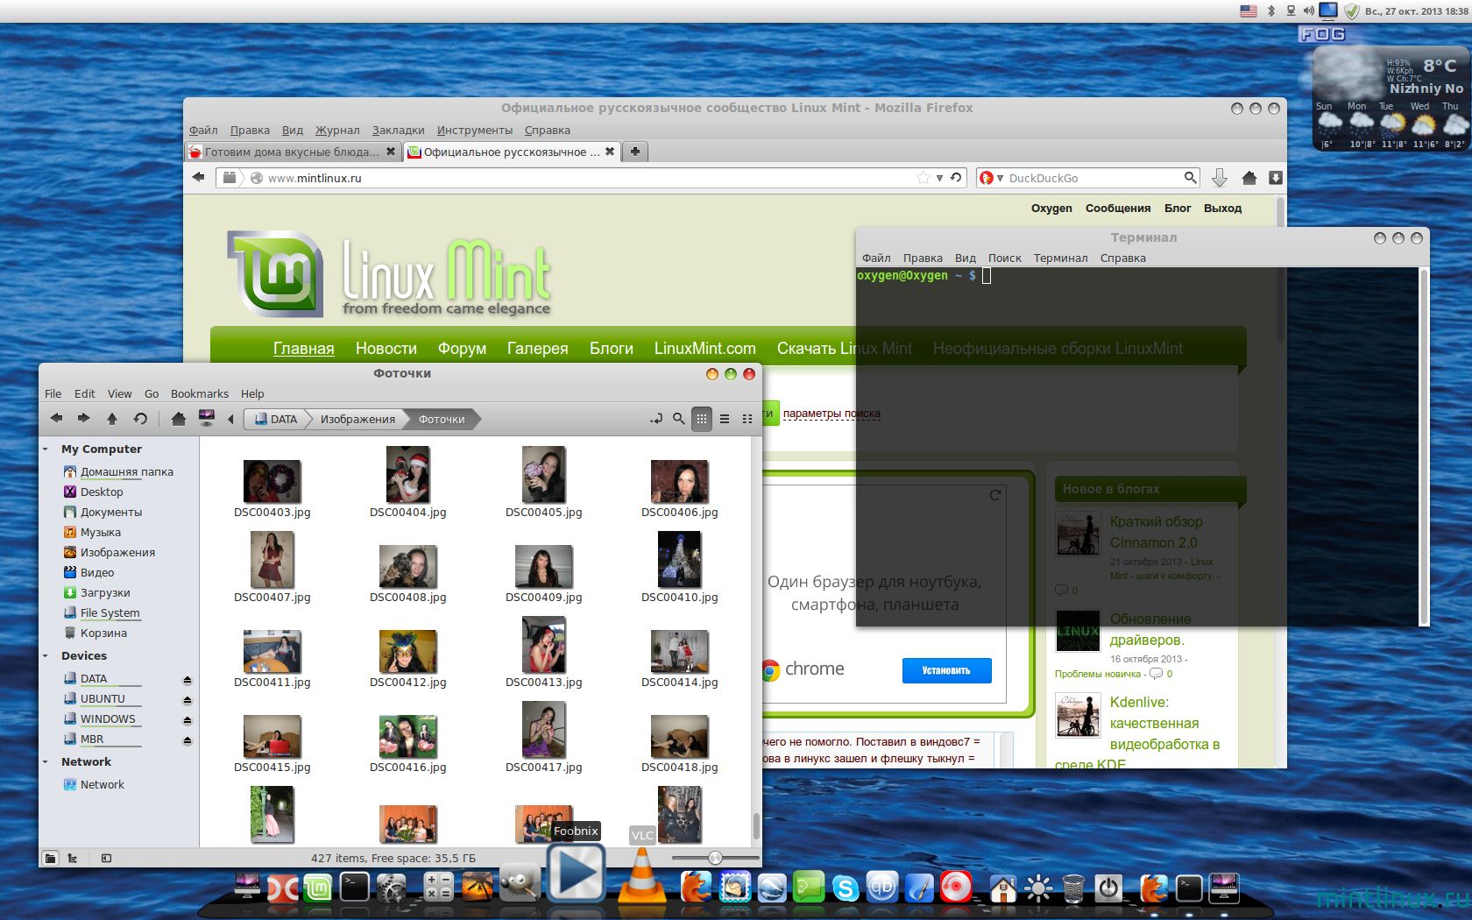Eject the WINDOWS device
The width and height of the screenshot is (1472, 920).
click(x=187, y=720)
